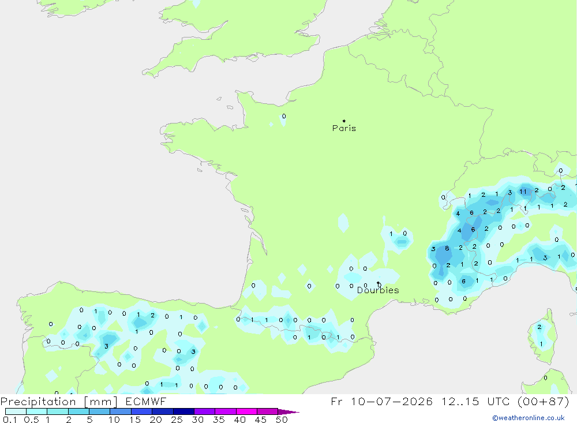577x423 pixels.
Task: Click the '25' legend scale label
Action: (x=177, y=420)
